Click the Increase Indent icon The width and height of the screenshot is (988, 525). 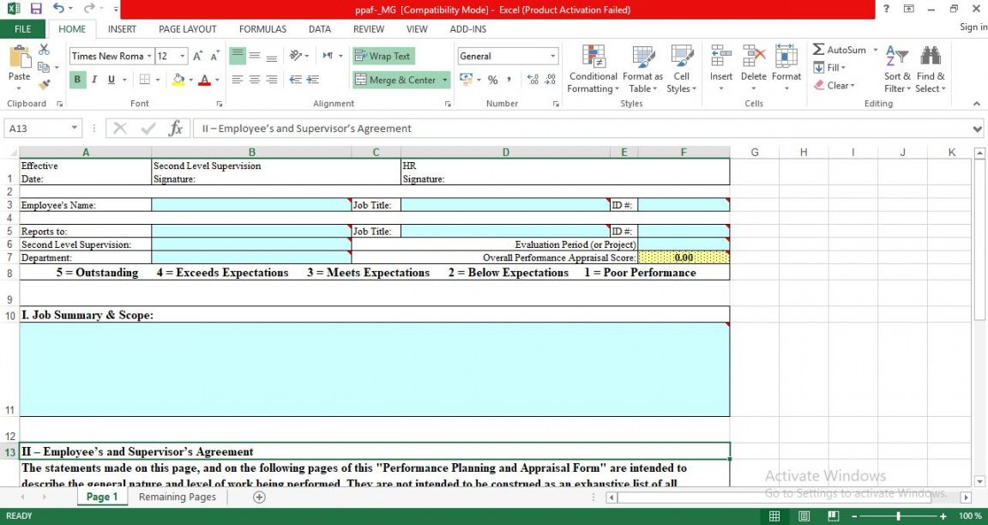click(312, 80)
